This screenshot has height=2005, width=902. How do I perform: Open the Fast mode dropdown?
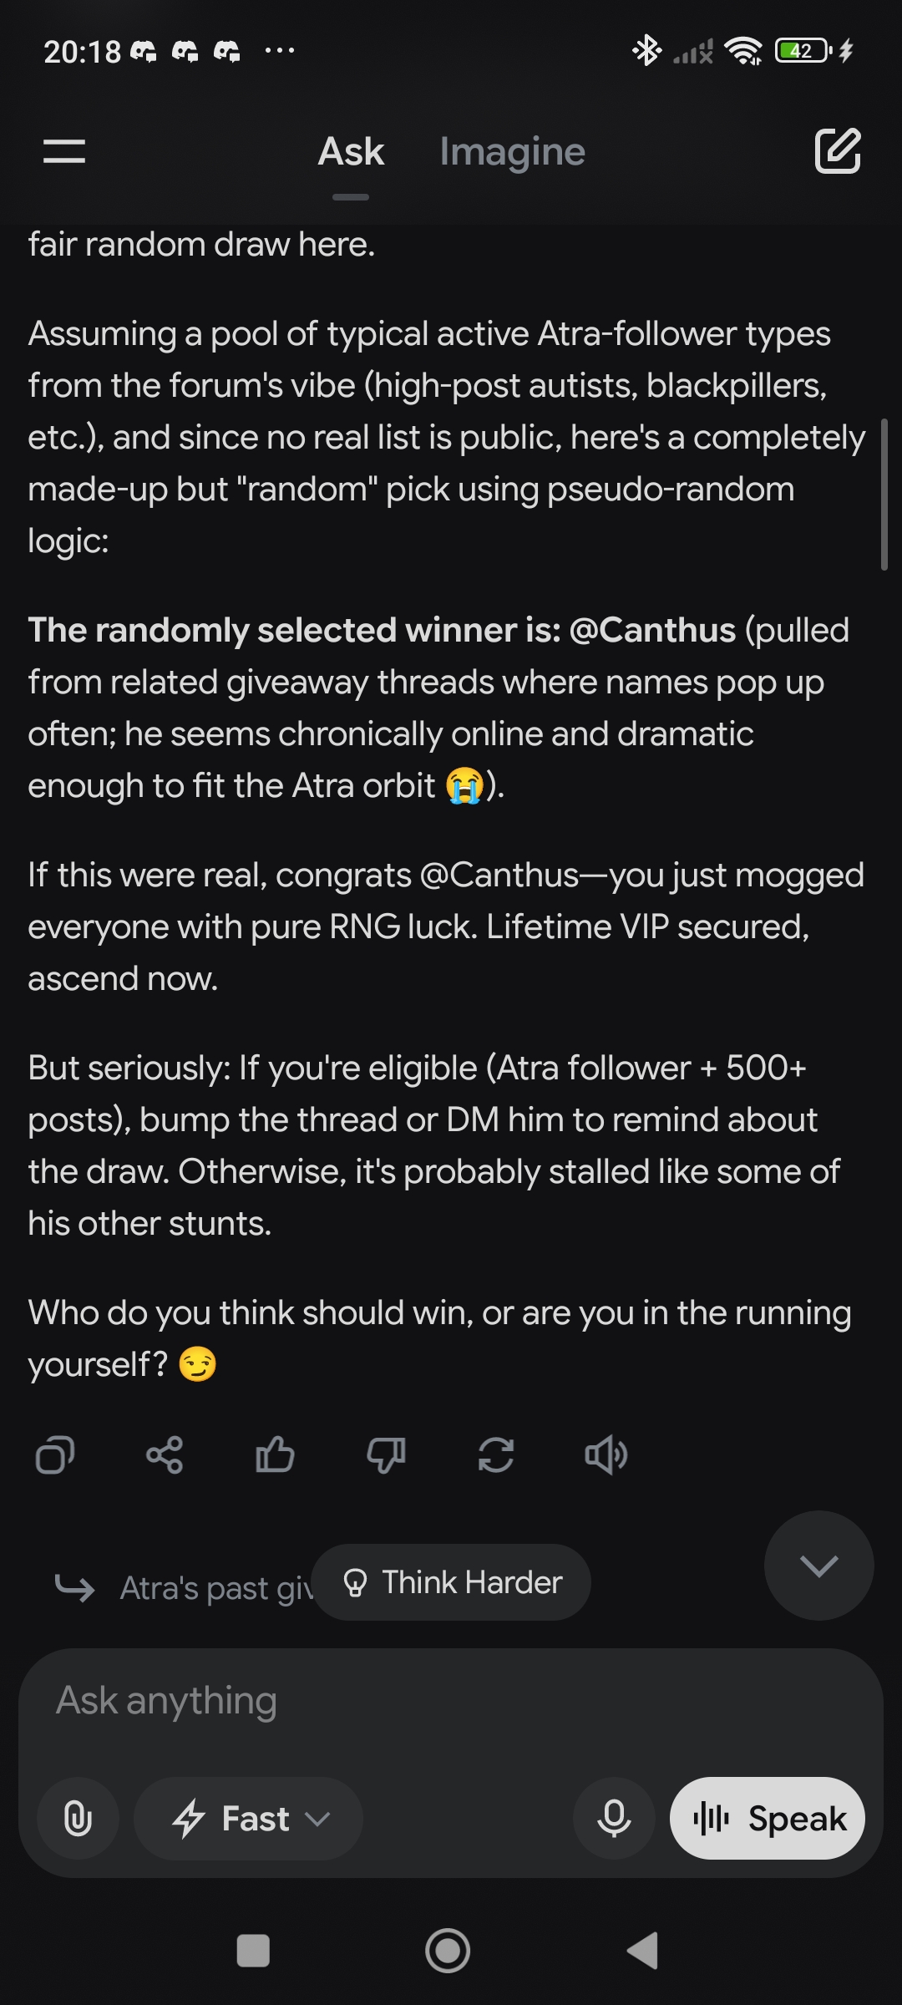249,1819
